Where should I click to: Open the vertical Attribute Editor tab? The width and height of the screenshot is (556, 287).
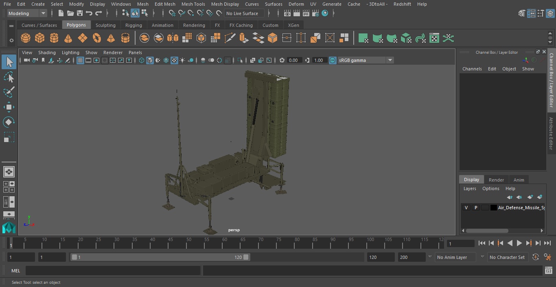[x=551, y=134]
